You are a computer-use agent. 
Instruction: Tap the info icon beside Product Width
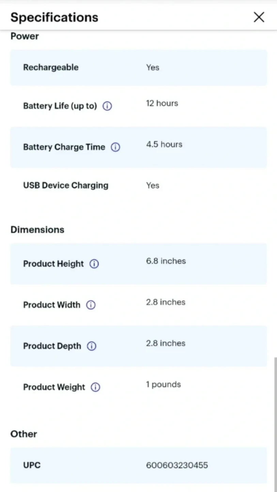(91, 305)
